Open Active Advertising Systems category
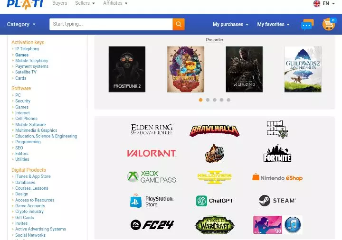Screen dimensions: 342x240 coord(40,229)
